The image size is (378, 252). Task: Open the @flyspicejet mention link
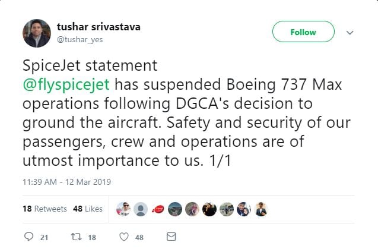point(66,84)
